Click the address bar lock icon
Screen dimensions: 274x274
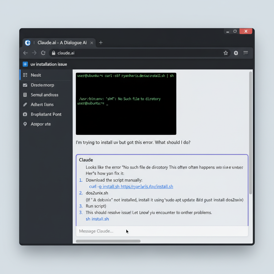click(x=54, y=53)
